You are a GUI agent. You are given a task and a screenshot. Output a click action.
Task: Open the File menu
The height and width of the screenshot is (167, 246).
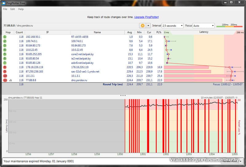tap(5, 9)
